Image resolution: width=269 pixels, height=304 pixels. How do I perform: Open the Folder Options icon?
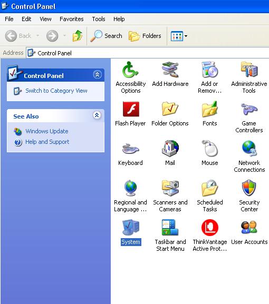[x=170, y=109]
